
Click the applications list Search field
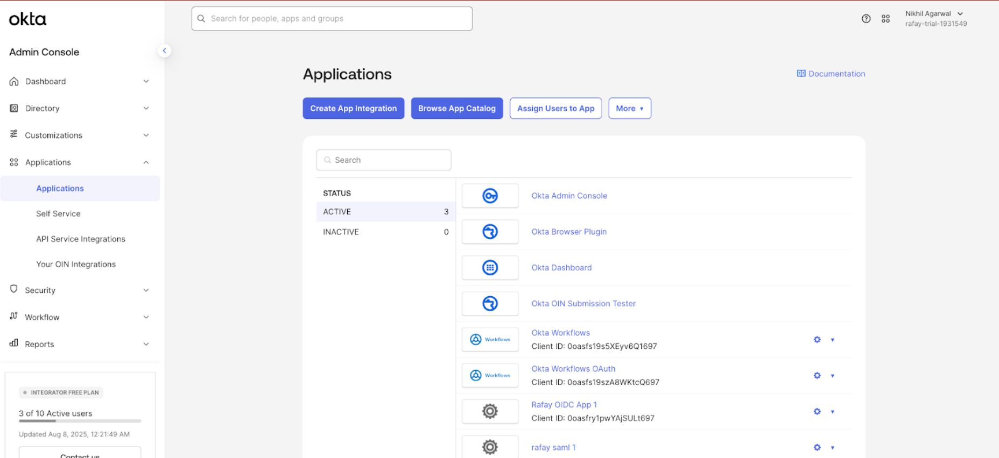pyautogui.click(x=384, y=160)
